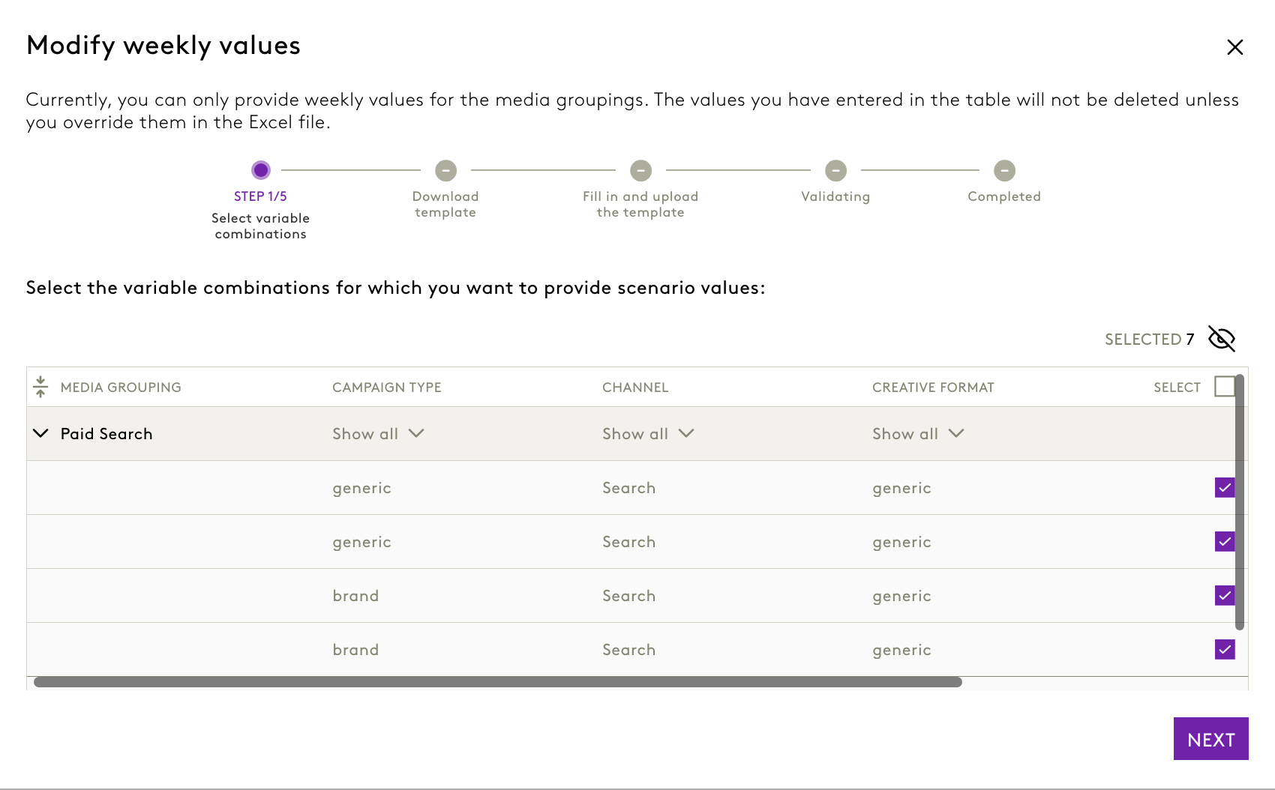Click the horizontal scrollbar under the table

[497, 682]
